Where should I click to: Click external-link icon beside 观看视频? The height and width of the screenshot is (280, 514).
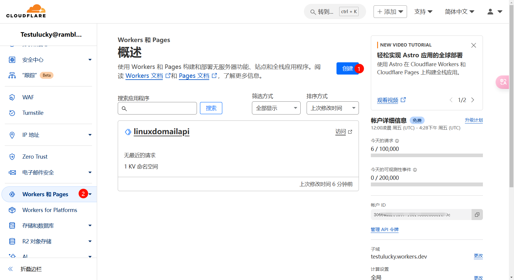(403, 100)
